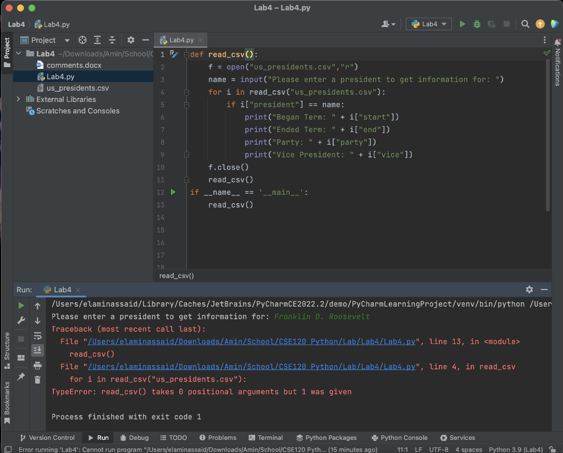Click the locate file crosshair icon
Screen dimensions: 563x453
pyautogui.click(x=82, y=40)
